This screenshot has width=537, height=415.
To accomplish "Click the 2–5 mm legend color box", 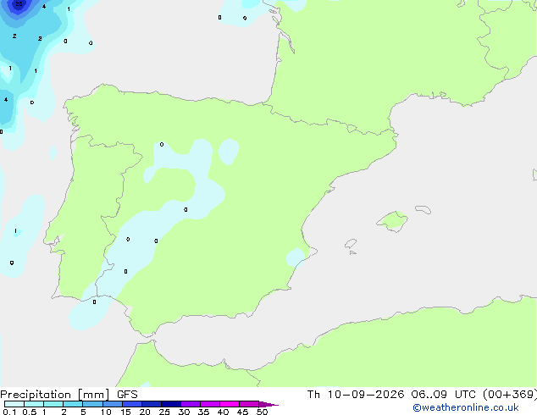I will (73, 404).
